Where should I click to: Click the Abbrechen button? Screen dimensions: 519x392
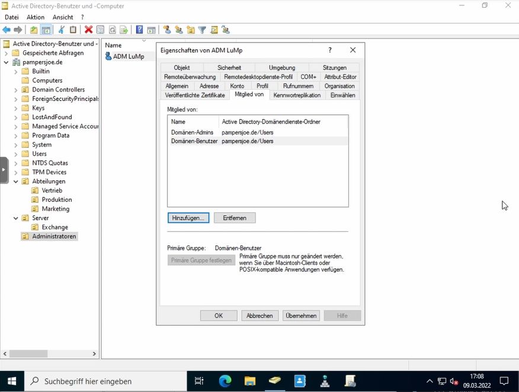259,315
